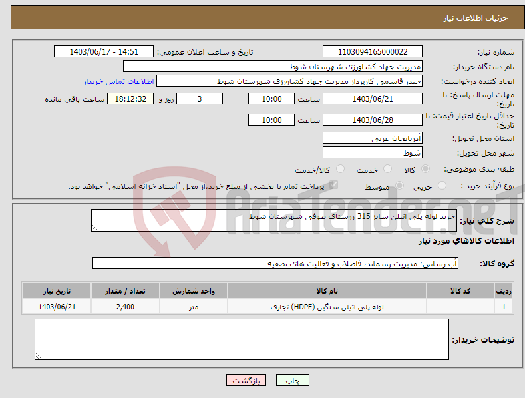The width and height of the screenshot is (525, 398).
Task: Click the remaining days field showing 3
Action: tap(200, 99)
